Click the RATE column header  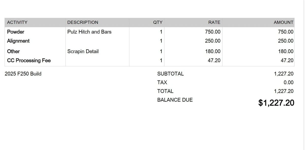click(x=214, y=22)
